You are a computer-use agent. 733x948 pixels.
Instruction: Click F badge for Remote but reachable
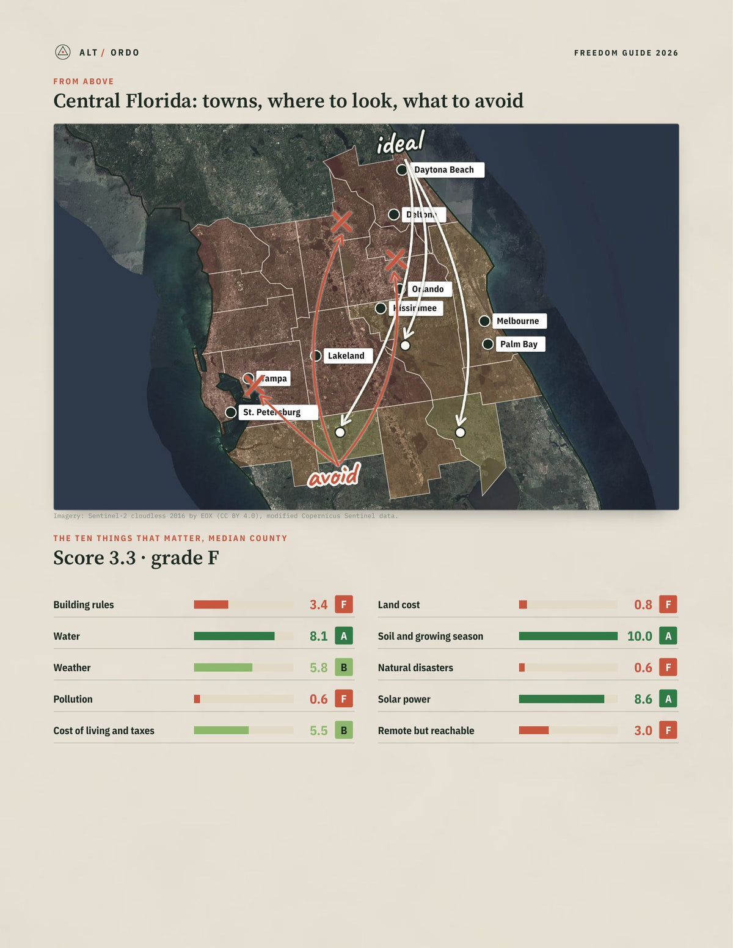668,731
